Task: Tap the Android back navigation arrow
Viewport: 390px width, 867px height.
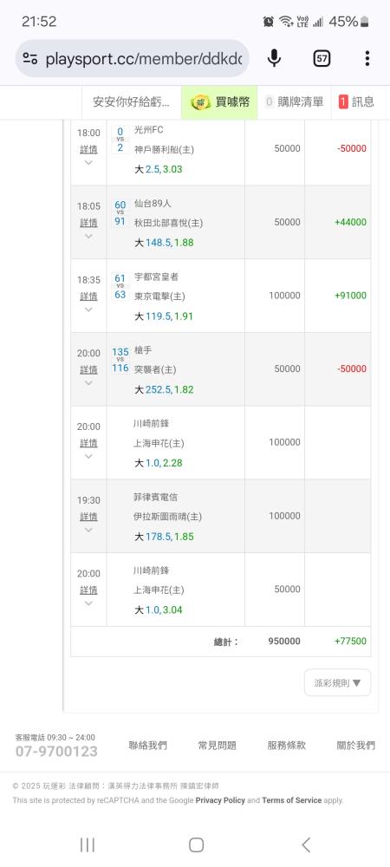Action: click(x=306, y=844)
